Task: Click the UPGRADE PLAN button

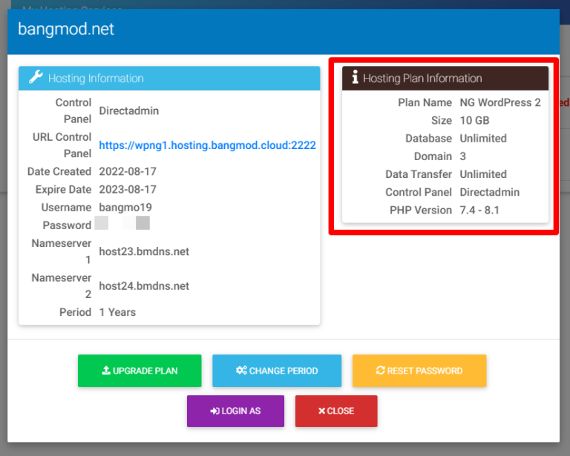Action: point(140,371)
